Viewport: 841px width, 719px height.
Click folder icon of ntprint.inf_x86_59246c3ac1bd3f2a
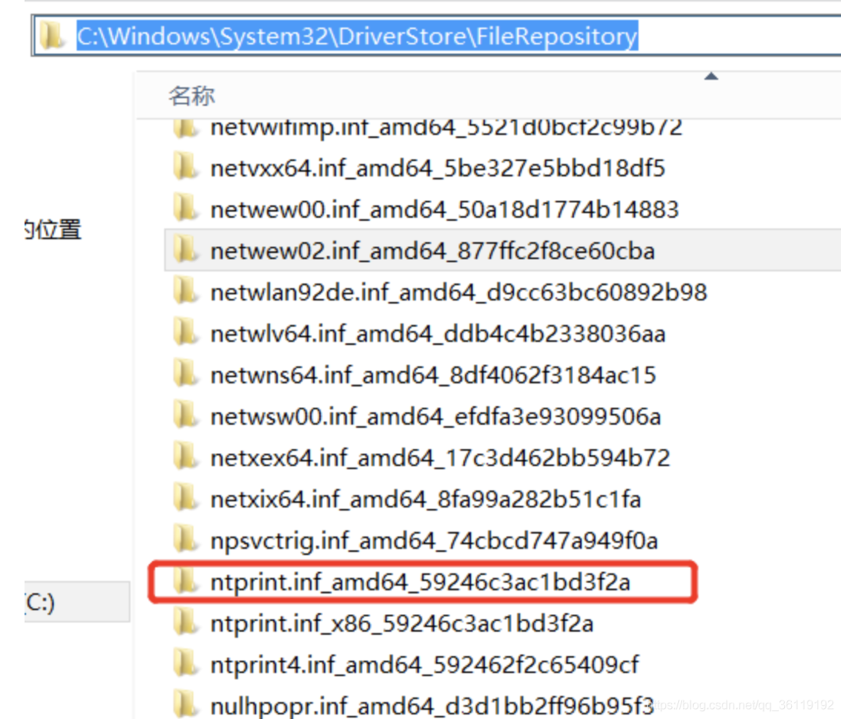tap(185, 623)
